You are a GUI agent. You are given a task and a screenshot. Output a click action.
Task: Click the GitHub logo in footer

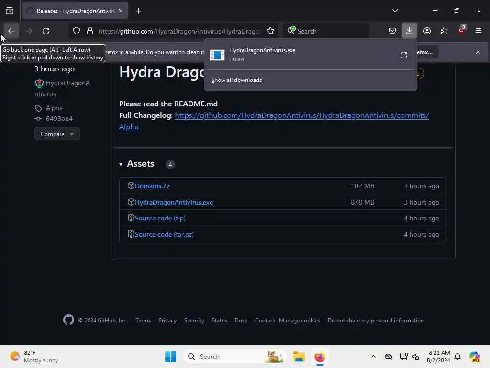68,320
